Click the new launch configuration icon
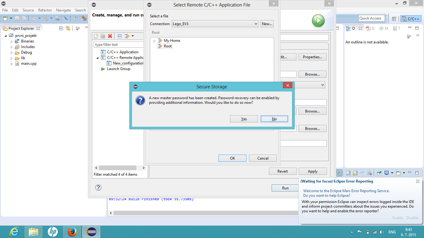Image resolution: width=424 pixels, height=238 pixels. pos(96,36)
